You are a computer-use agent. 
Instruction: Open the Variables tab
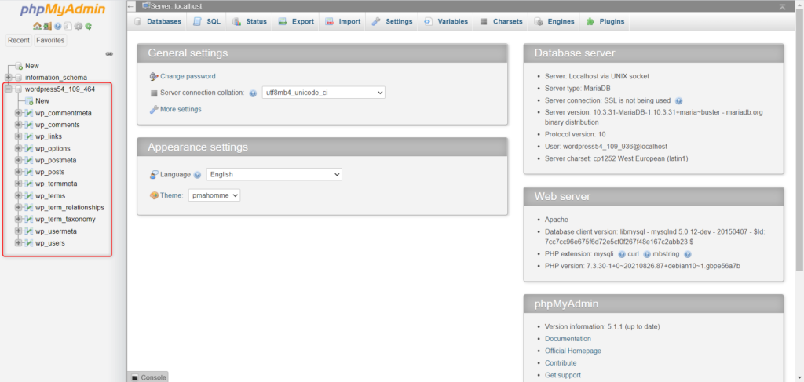coord(446,21)
